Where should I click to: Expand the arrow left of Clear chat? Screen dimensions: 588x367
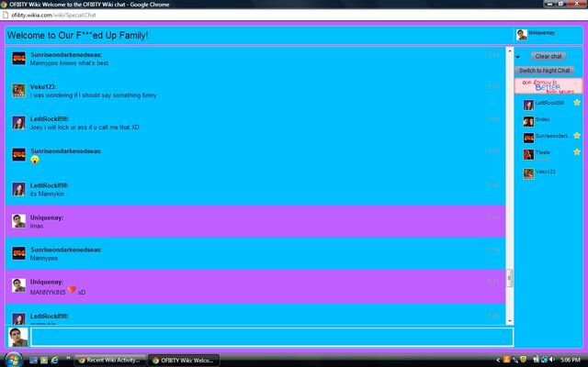tap(518, 57)
